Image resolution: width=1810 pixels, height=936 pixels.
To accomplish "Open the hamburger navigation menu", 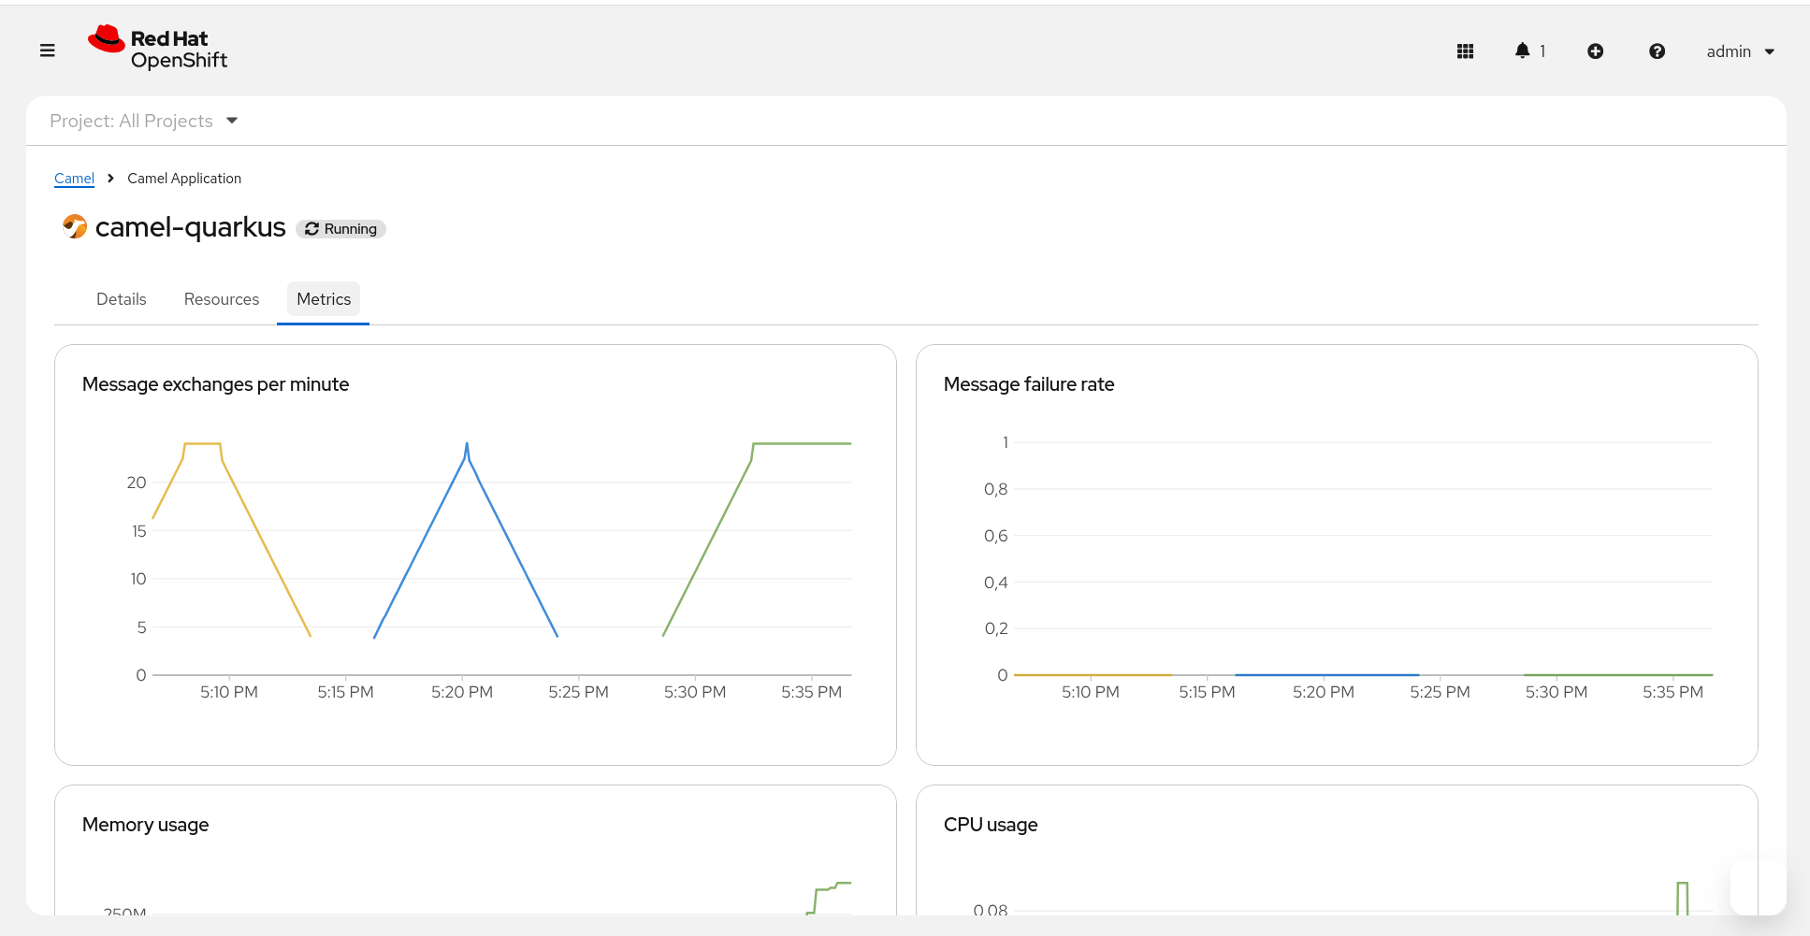I will point(48,50).
